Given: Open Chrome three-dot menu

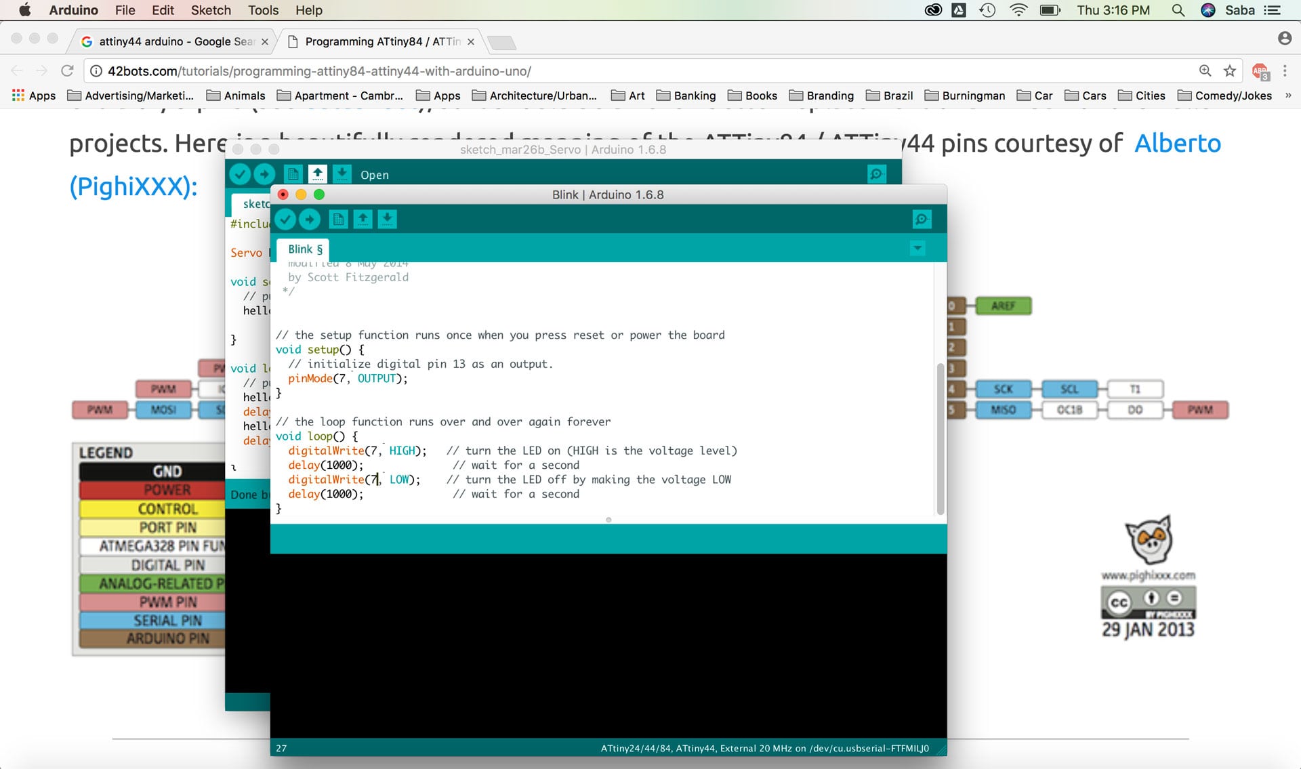Looking at the screenshot, I should [x=1285, y=70].
